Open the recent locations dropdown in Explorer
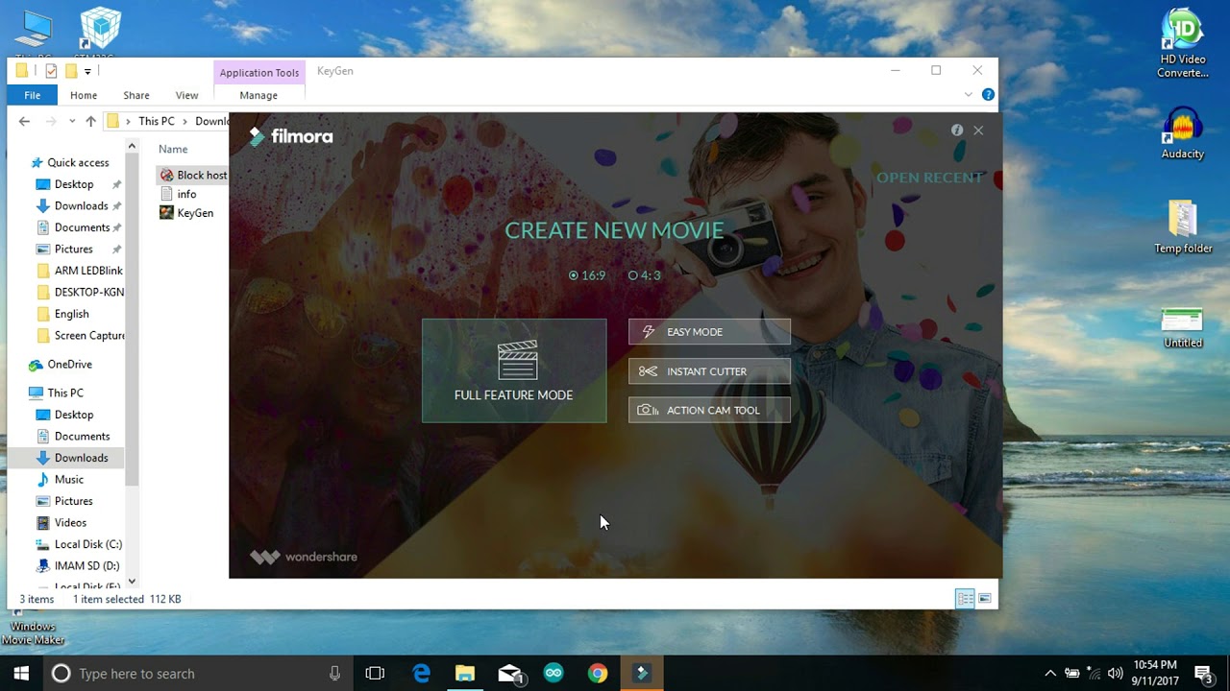 click(x=72, y=121)
